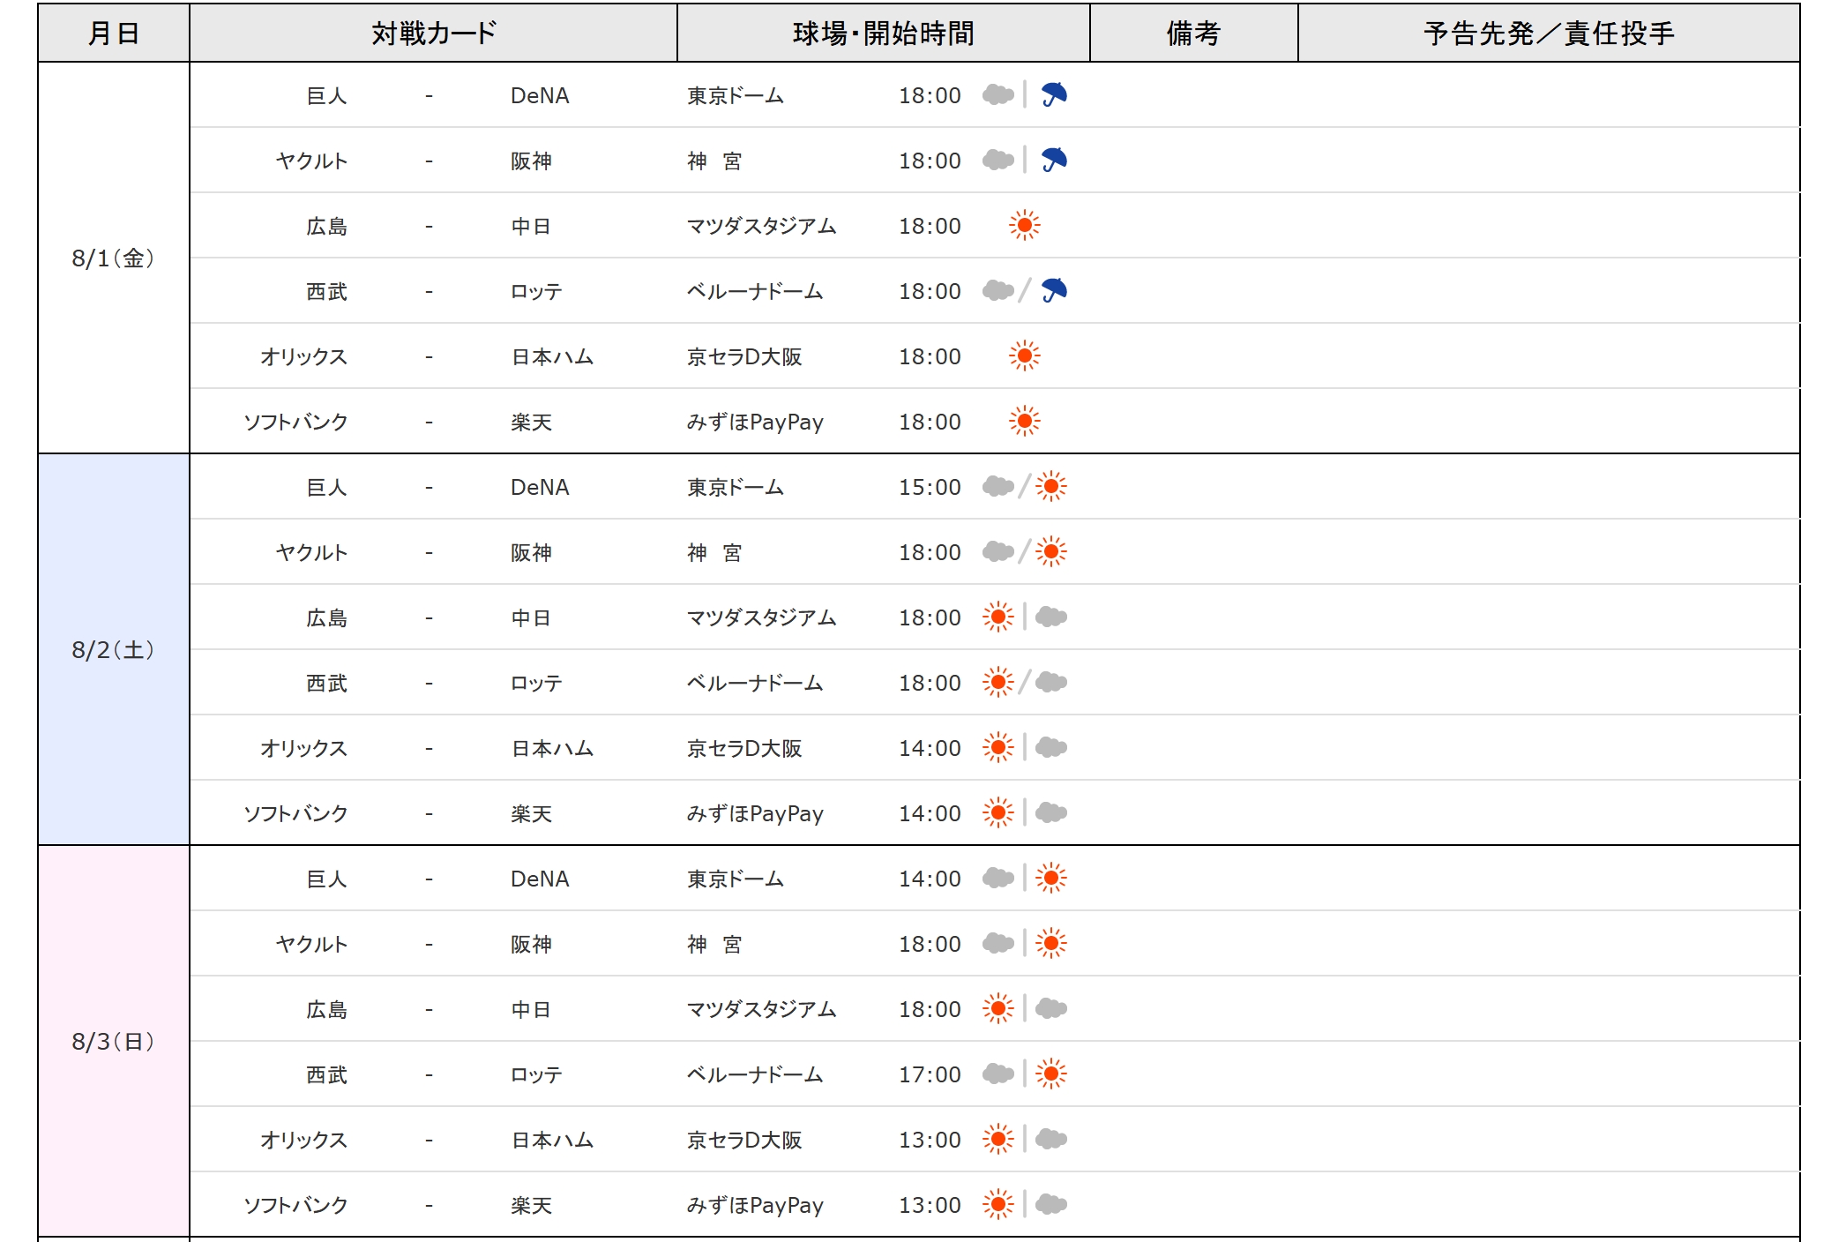Click 楽天 in the 8/1 ソフトバンク row

click(531, 422)
